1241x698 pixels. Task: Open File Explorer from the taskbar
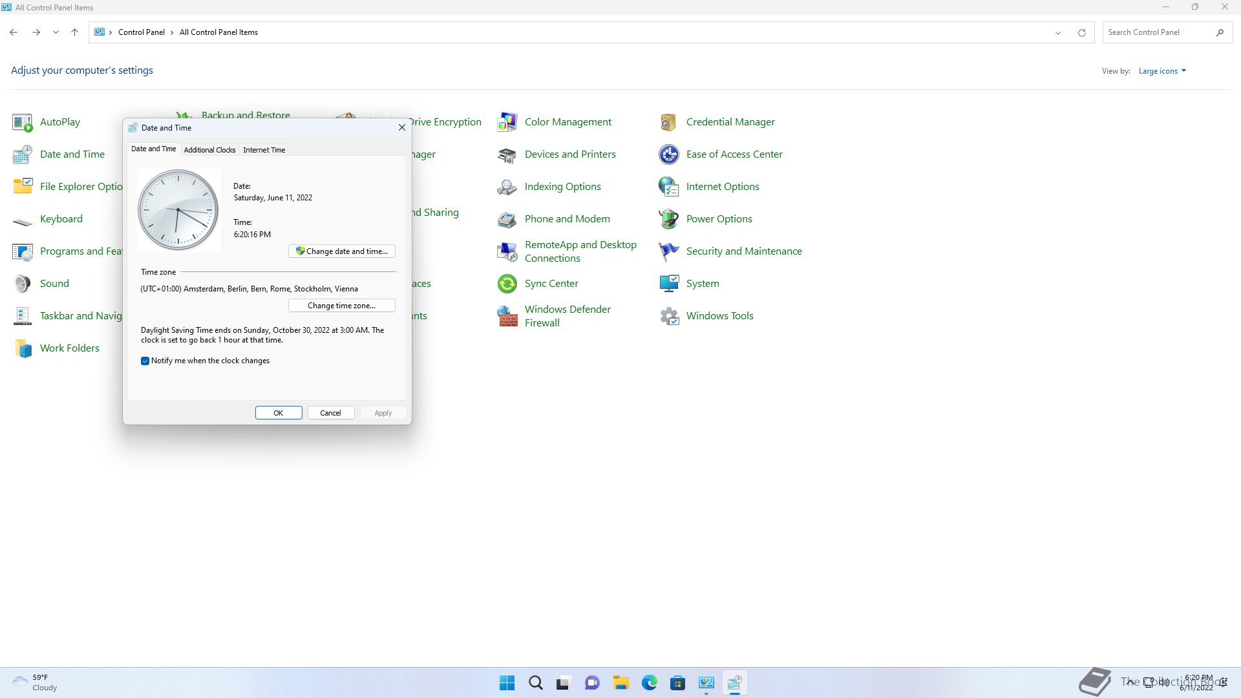[x=621, y=682]
